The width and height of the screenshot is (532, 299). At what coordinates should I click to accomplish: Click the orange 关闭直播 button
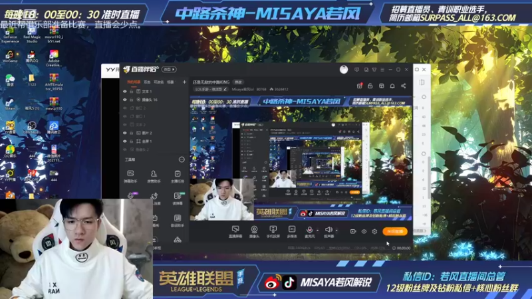[x=395, y=231]
